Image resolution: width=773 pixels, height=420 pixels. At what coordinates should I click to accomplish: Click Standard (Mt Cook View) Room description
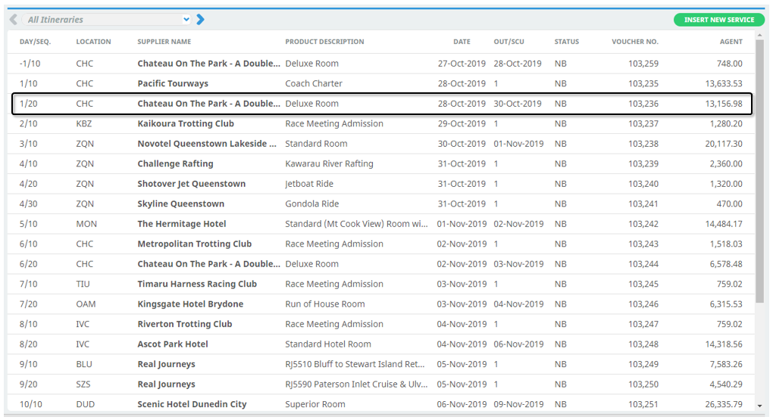click(356, 223)
